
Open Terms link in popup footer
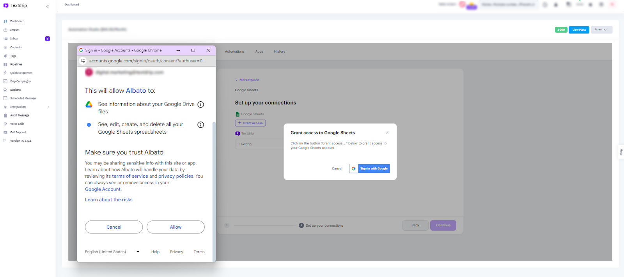click(199, 252)
